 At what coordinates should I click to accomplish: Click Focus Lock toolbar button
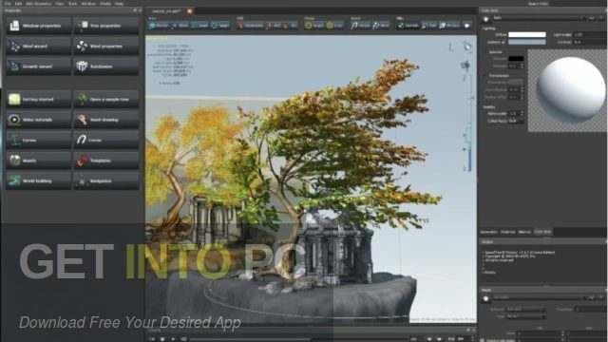[x=334, y=26]
